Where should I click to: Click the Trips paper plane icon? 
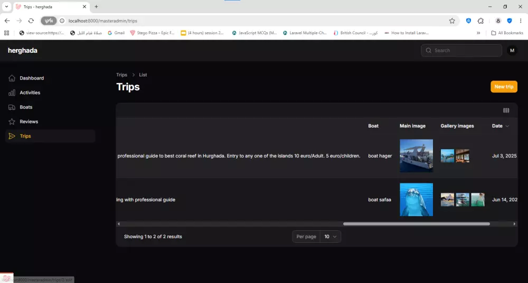pos(12,136)
